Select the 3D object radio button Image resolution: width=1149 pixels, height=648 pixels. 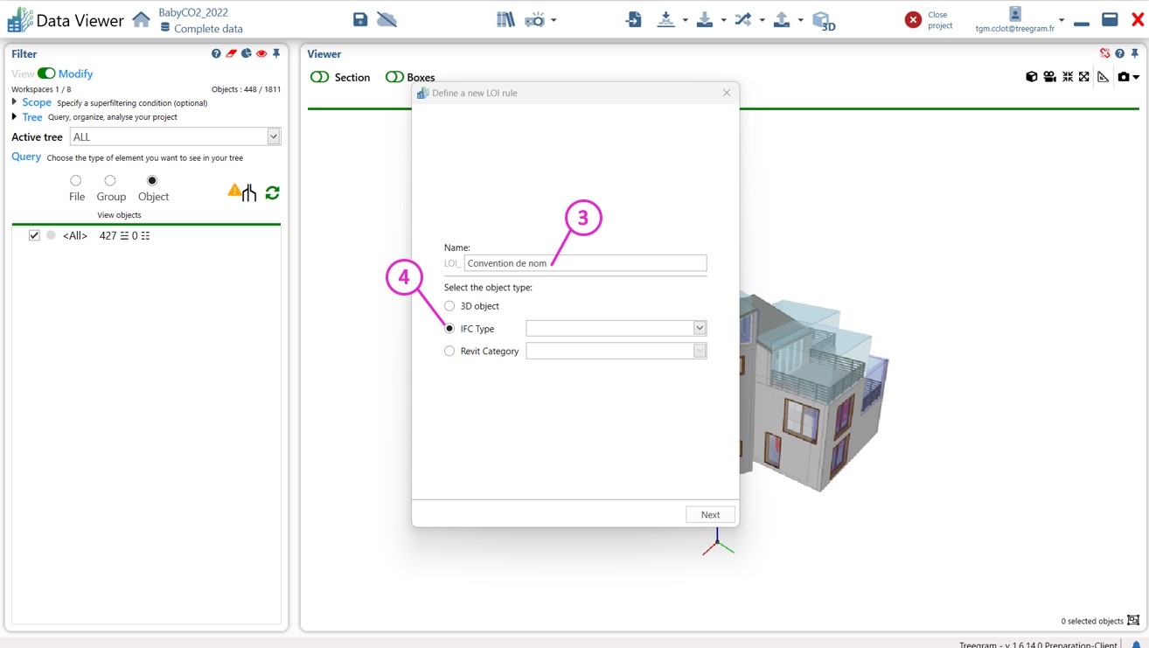[x=449, y=306]
